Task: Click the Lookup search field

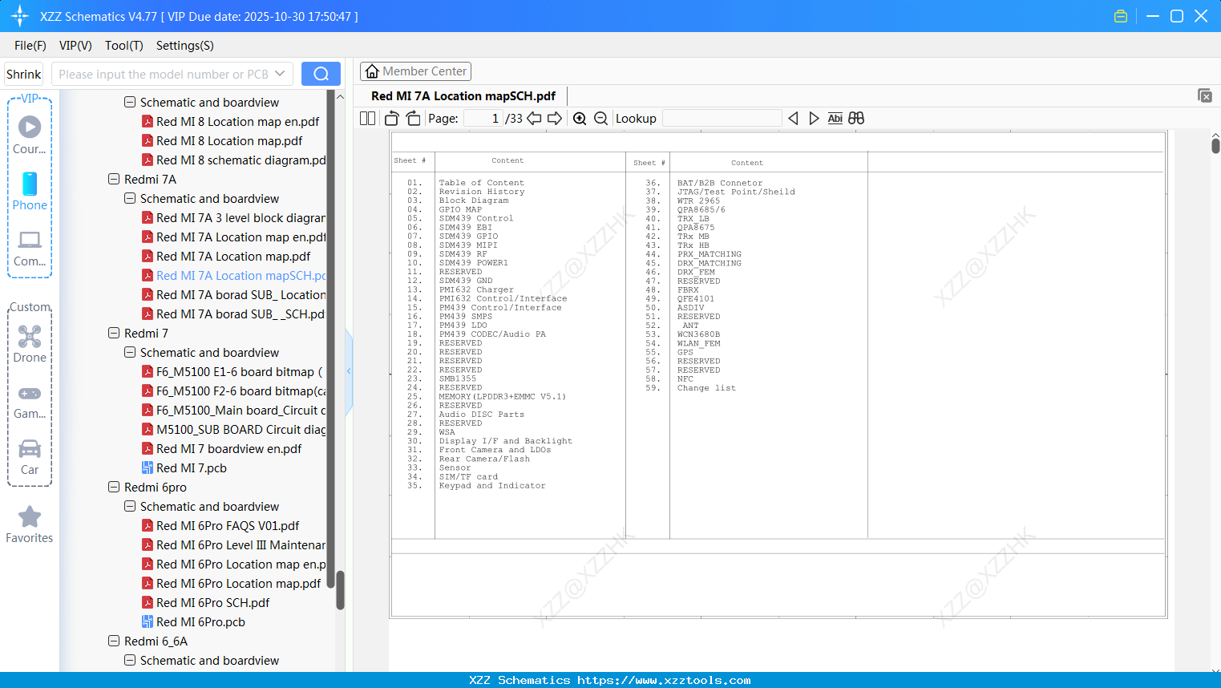Action: [722, 119]
